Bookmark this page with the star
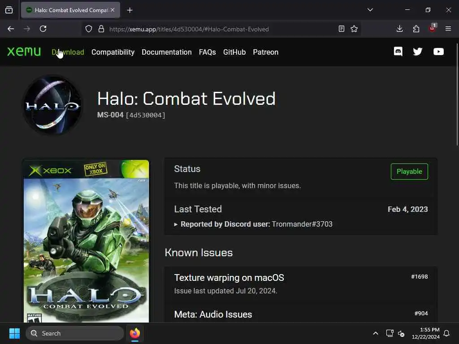Screen dimensions: 459x344 point(354,29)
